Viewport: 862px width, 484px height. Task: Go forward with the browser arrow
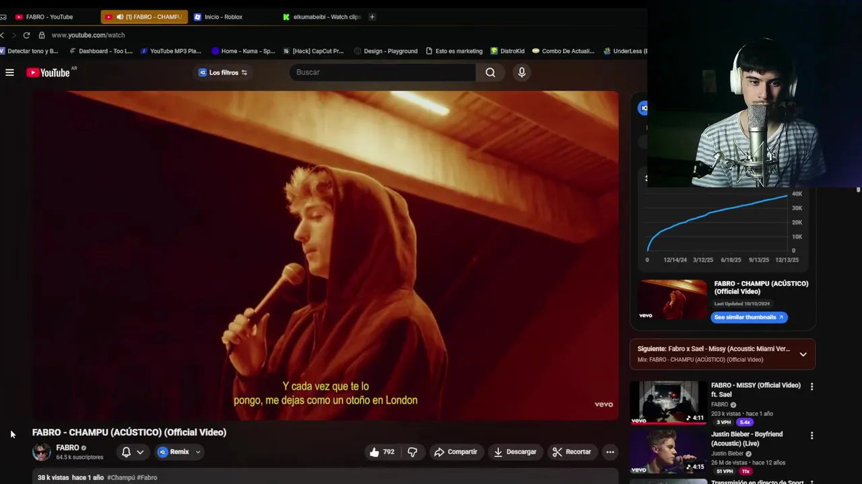click(13, 35)
